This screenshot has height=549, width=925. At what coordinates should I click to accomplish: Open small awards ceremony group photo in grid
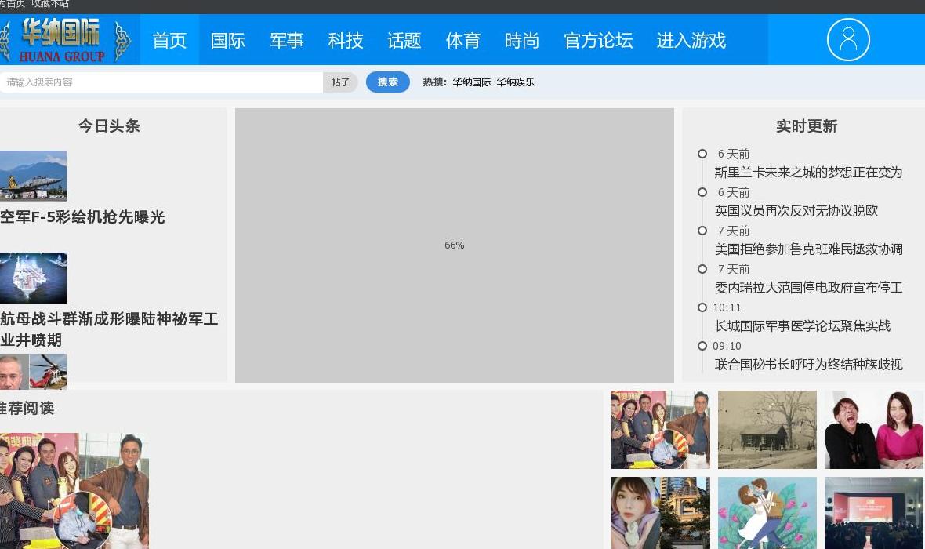[x=661, y=430]
